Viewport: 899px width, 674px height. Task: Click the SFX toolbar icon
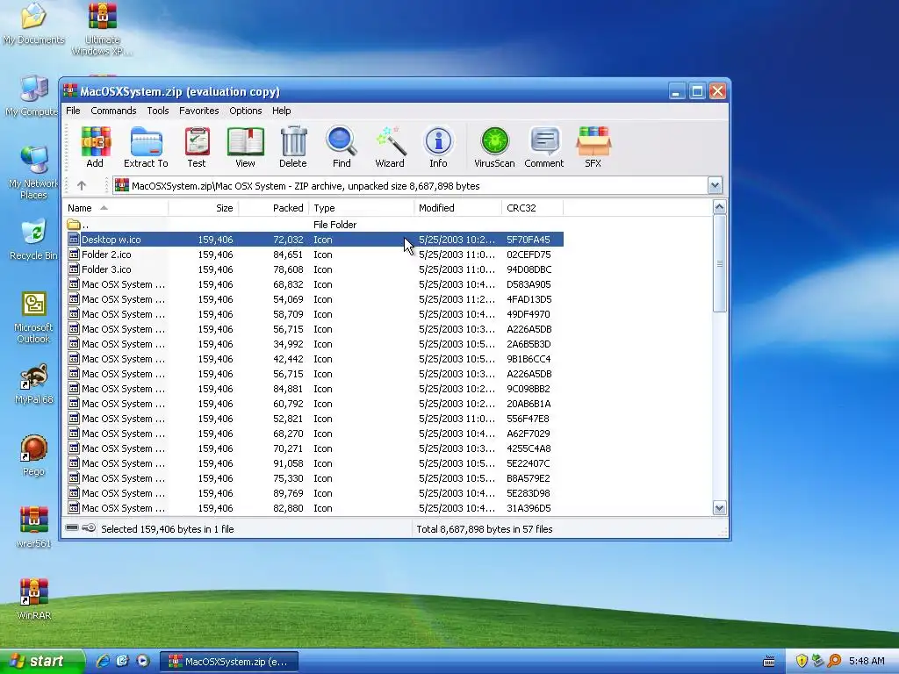[593, 147]
